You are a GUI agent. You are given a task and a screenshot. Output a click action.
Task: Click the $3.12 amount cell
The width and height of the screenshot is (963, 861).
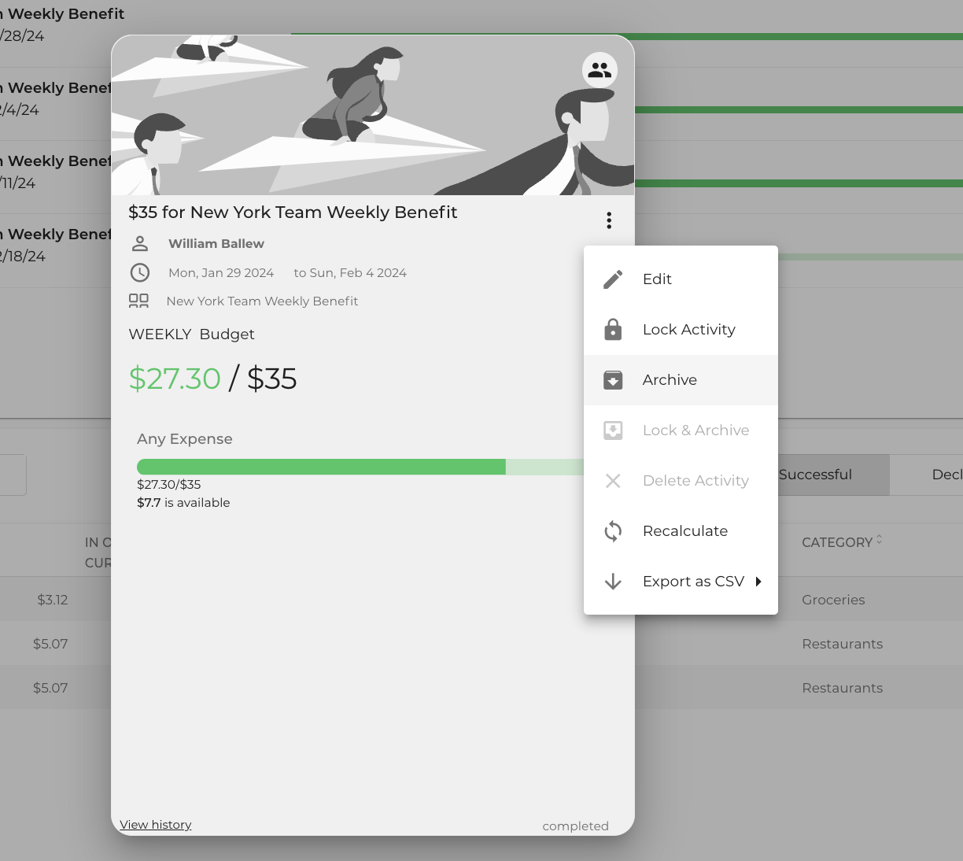pos(53,600)
